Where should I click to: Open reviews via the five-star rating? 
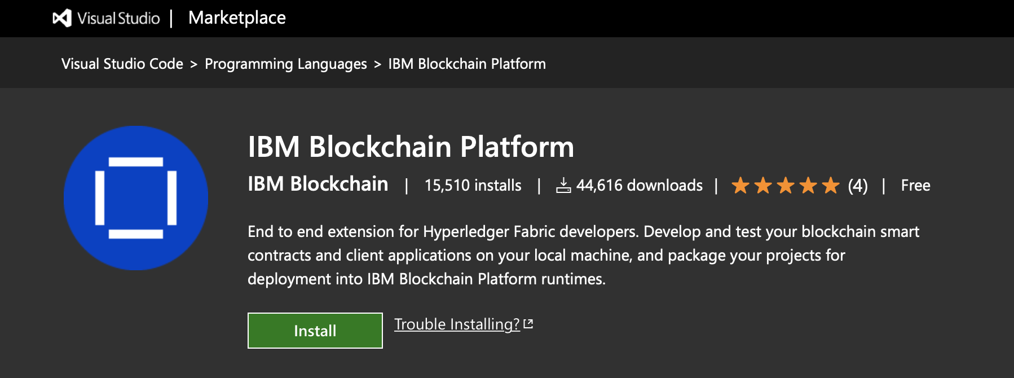786,185
